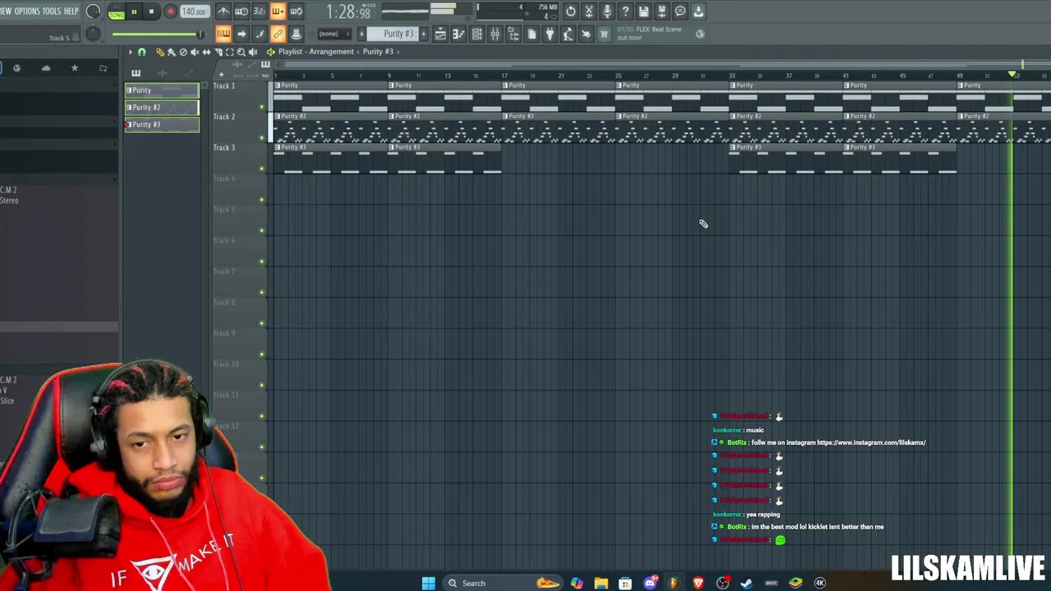
Task: Open the HELP menu
Action: click(71, 11)
